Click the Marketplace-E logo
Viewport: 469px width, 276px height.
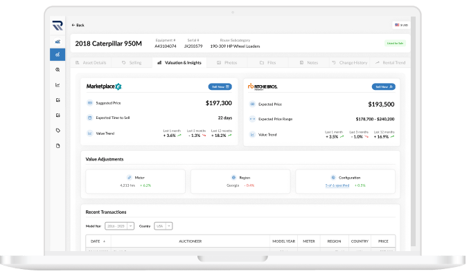click(104, 86)
